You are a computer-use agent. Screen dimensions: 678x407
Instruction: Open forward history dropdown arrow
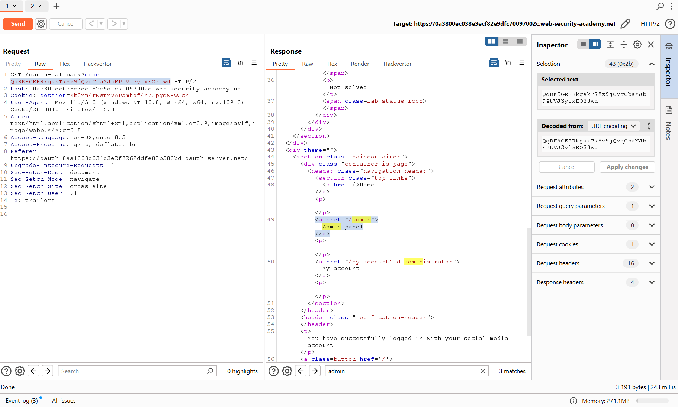124,24
